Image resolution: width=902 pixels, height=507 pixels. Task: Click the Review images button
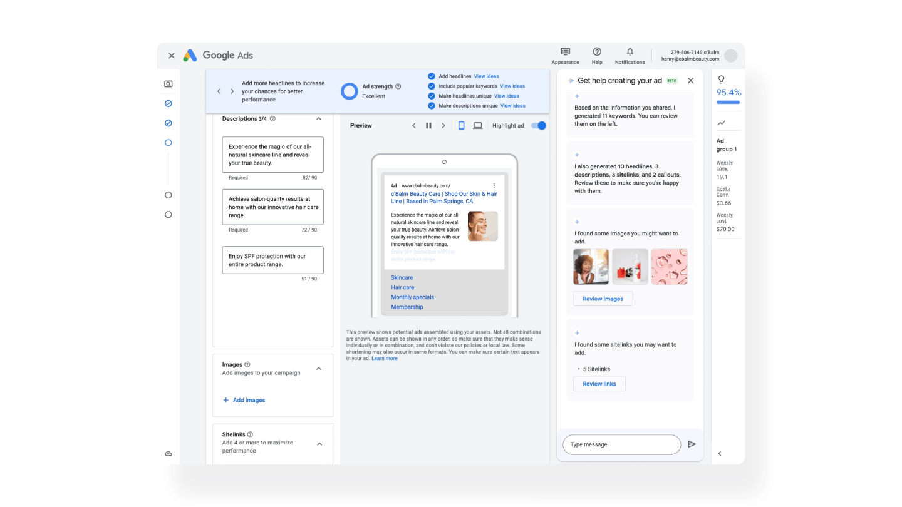tap(603, 299)
